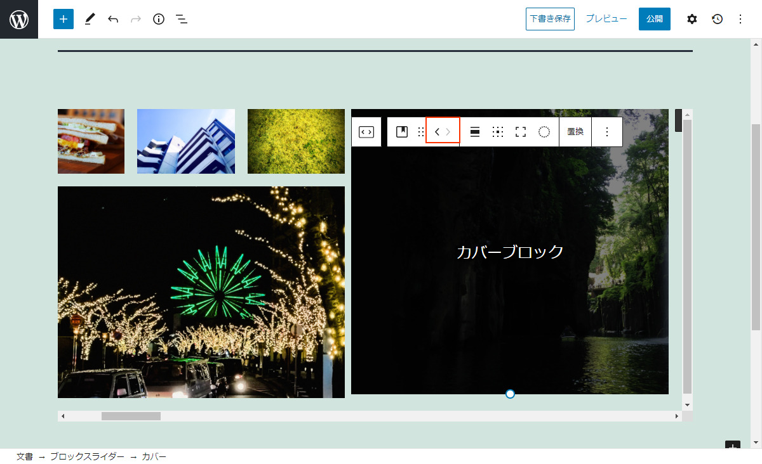This screenshot has height=464, width=762.
Task: Toggle the block inserter plus button
Action: [x=63, y=19]
